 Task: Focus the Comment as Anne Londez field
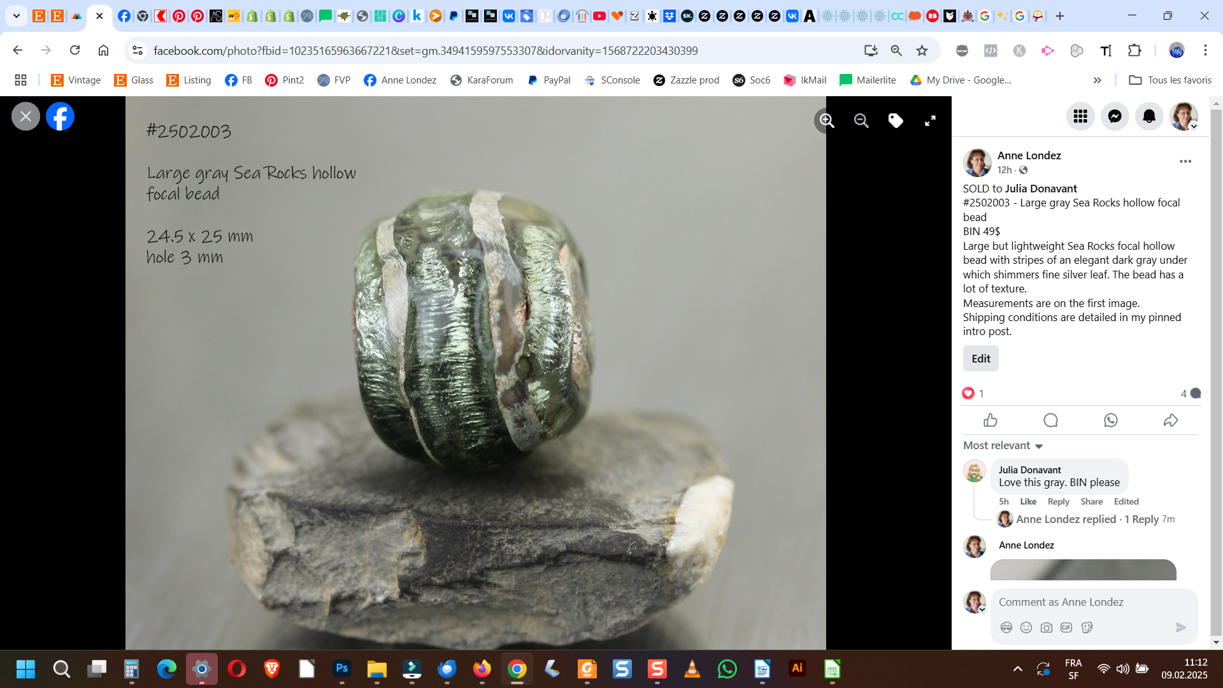[1083, 602]
